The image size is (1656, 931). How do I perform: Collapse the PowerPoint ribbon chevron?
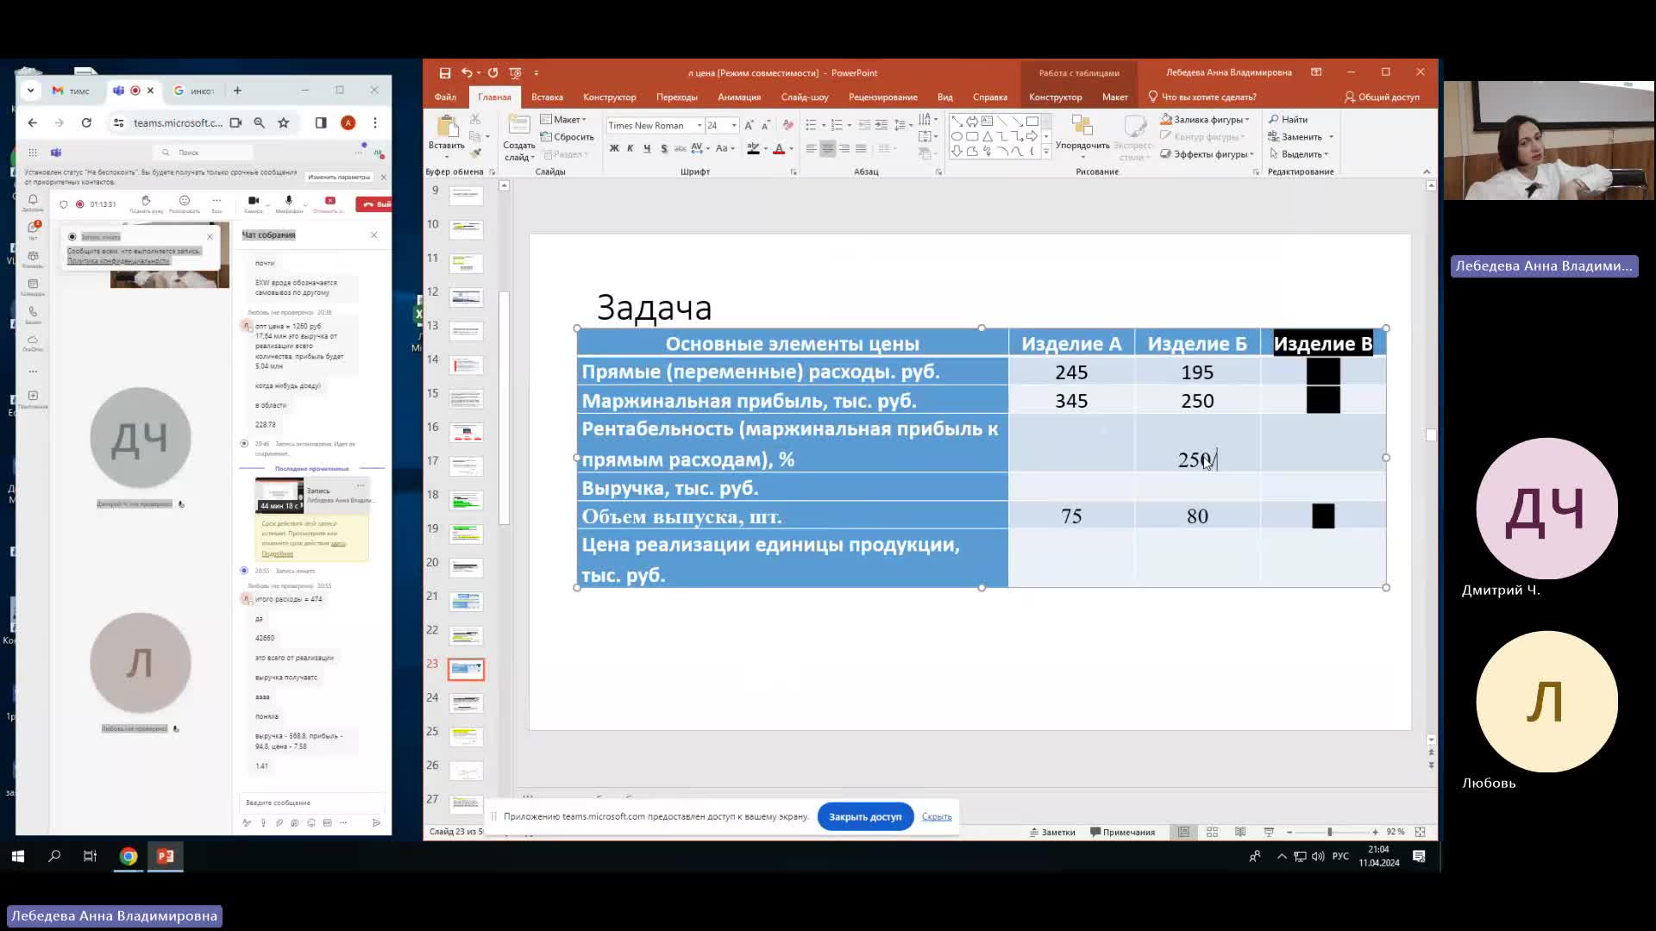pos(1427,172)
